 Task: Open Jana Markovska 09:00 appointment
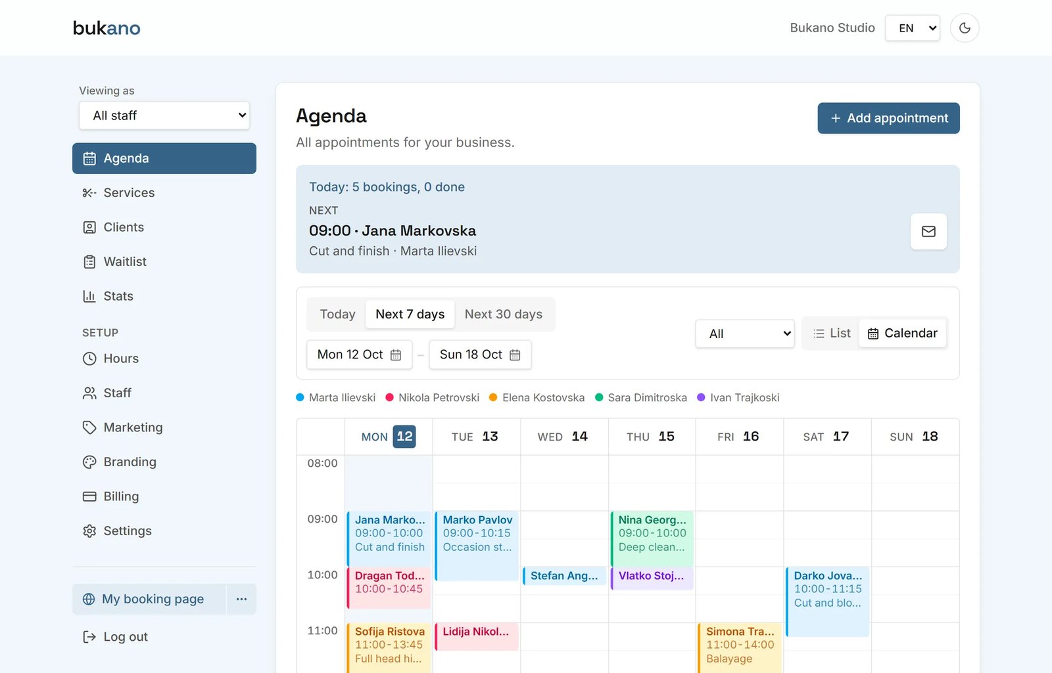point(389,538)
